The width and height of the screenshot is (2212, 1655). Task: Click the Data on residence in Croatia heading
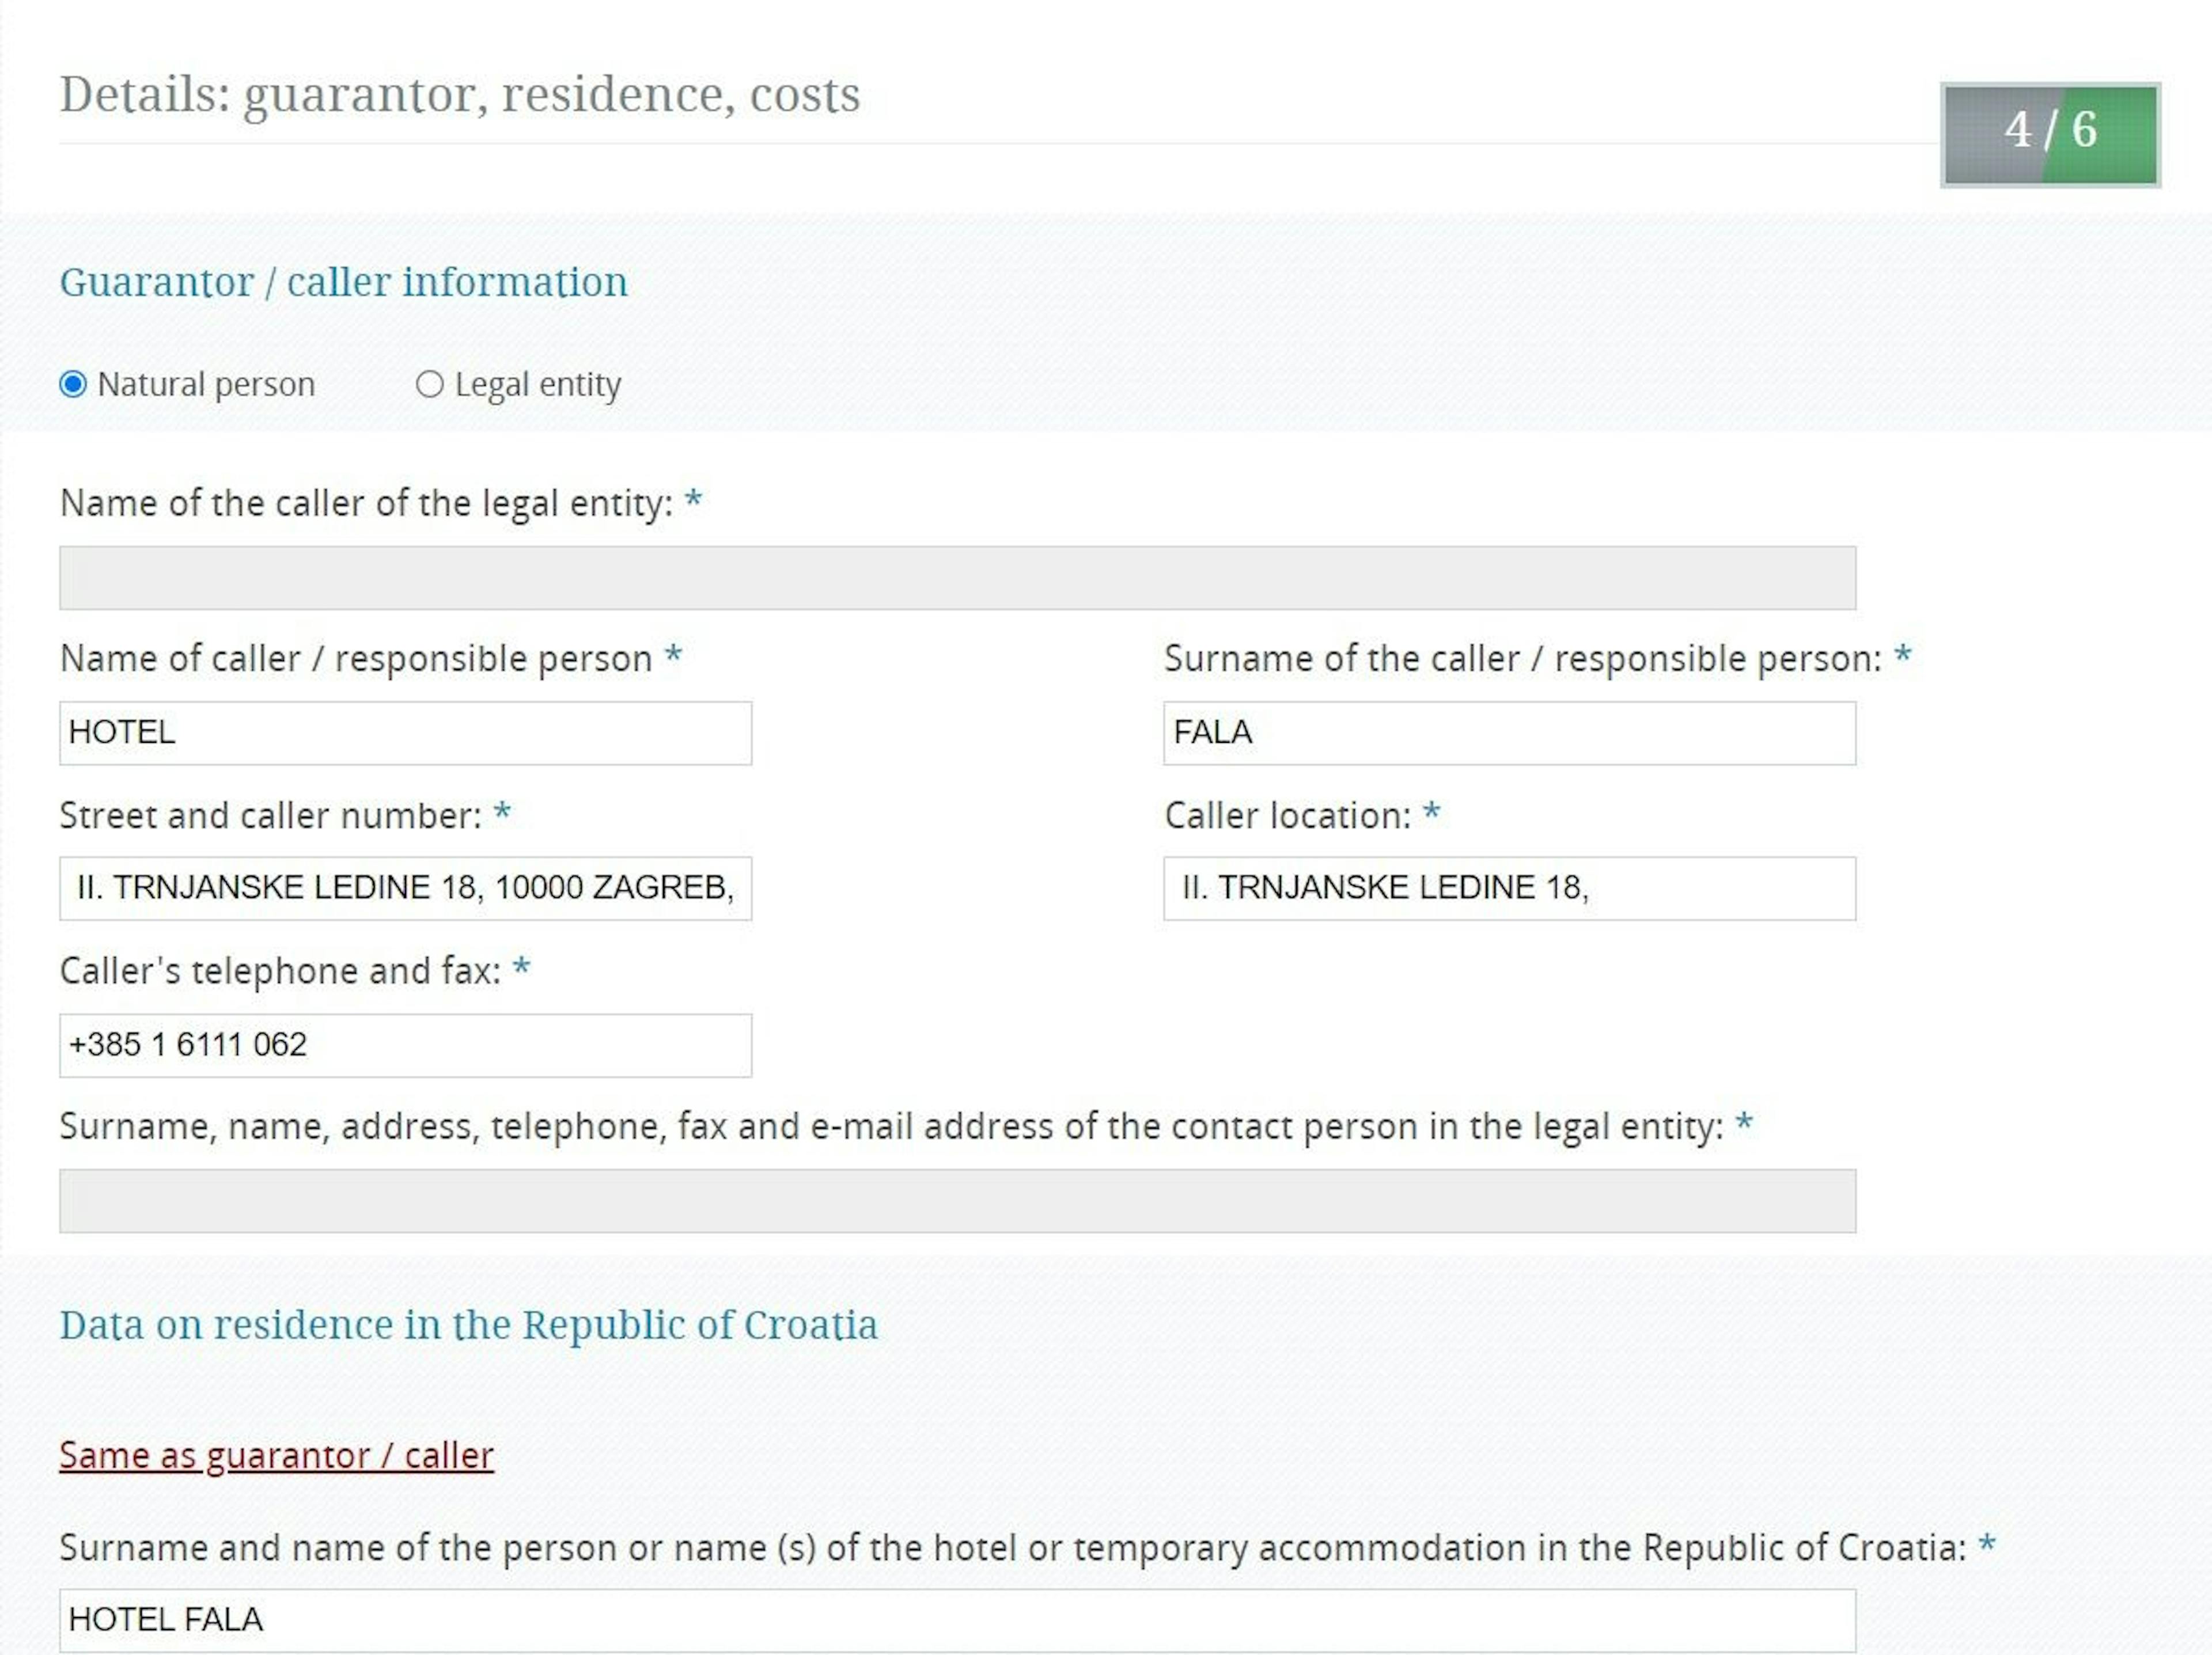point(468,1325)
